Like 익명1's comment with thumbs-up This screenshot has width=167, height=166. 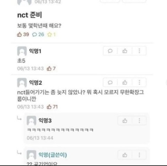click(x=125, y=51)
